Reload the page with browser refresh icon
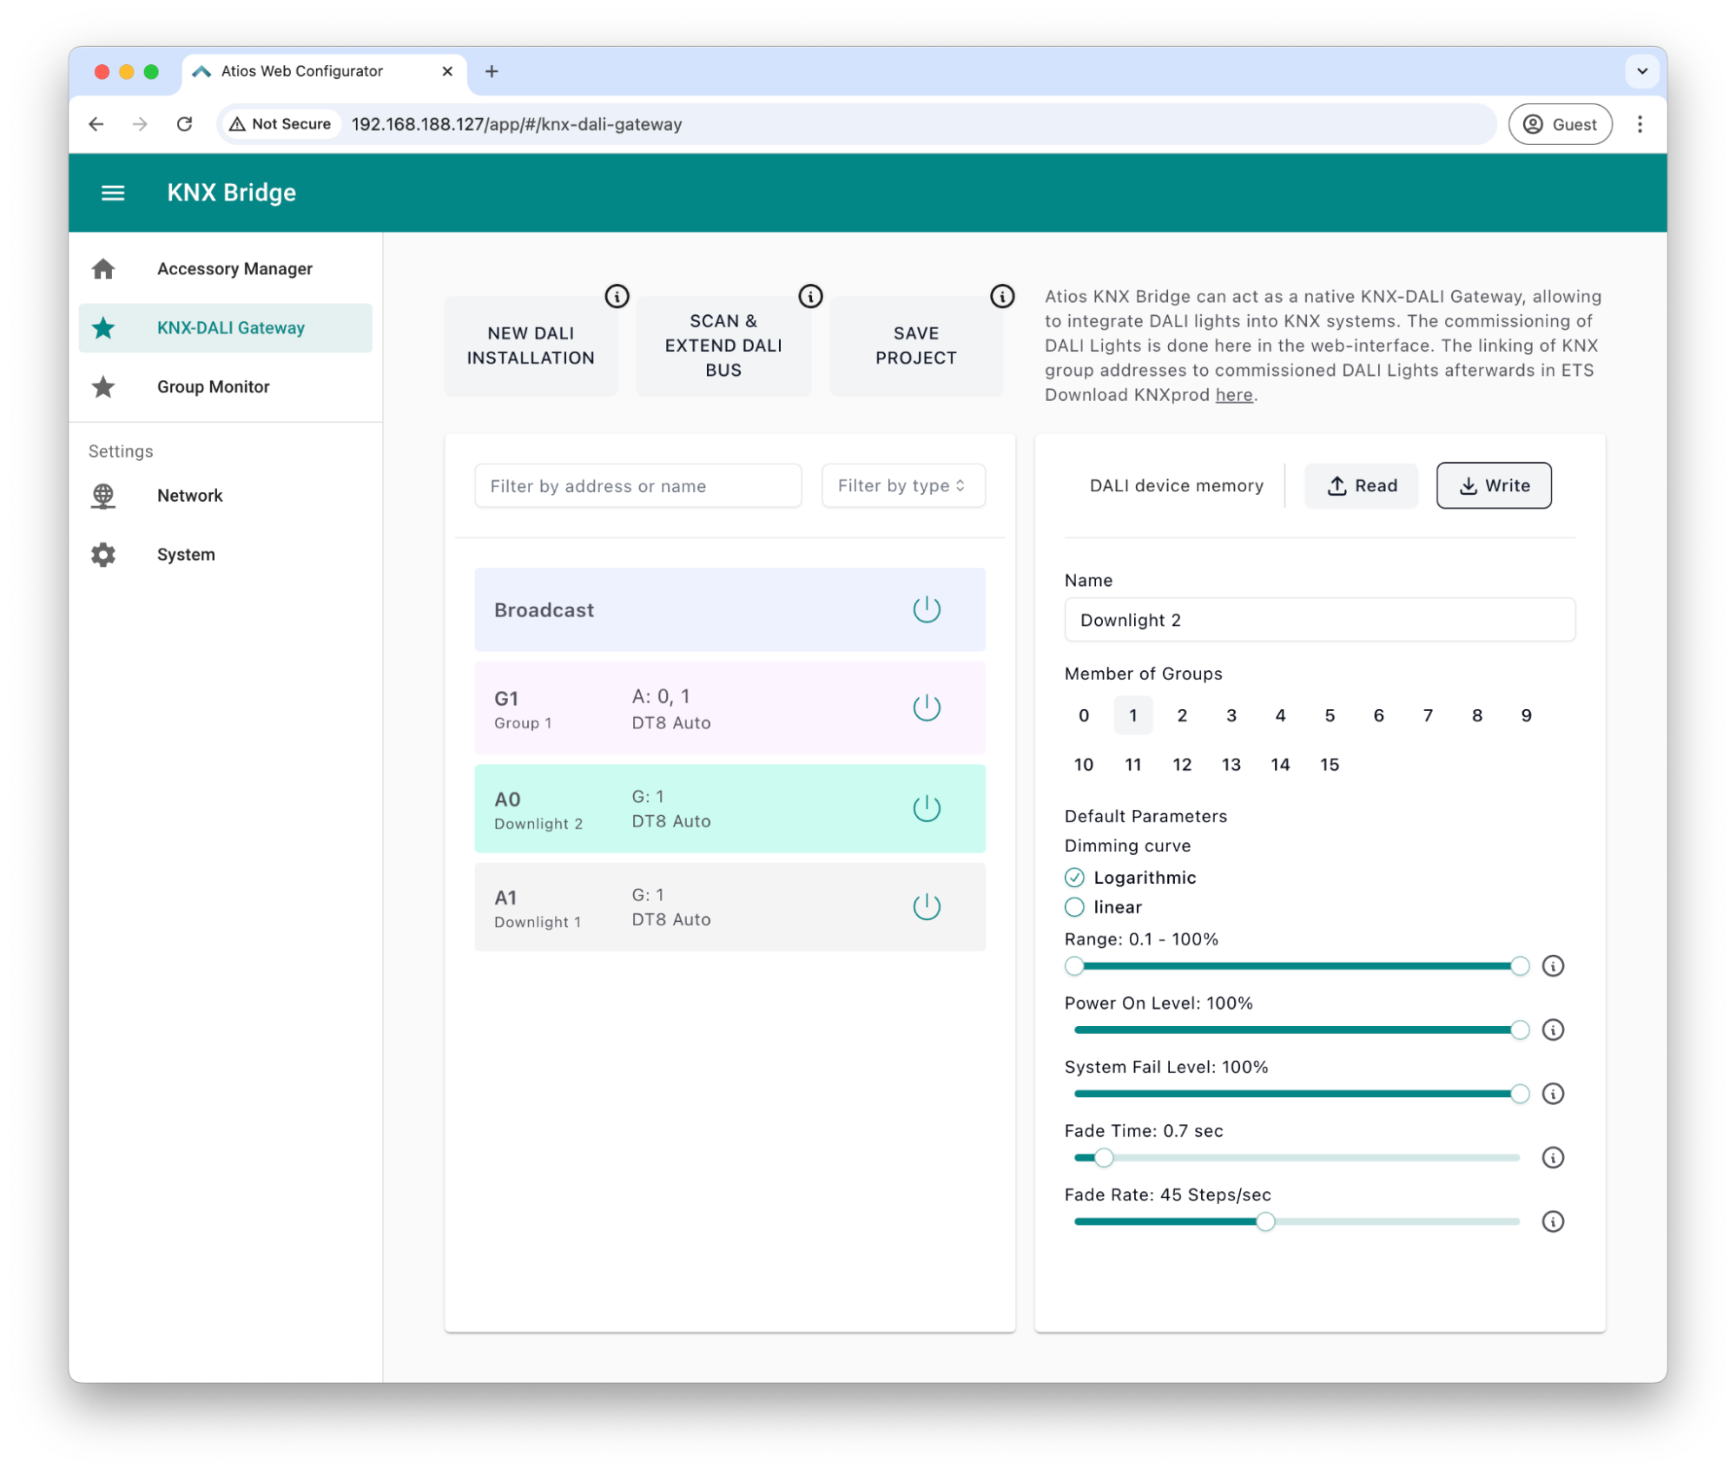1736x1474 pixels. pyautogui.click(x=185, y=124)
